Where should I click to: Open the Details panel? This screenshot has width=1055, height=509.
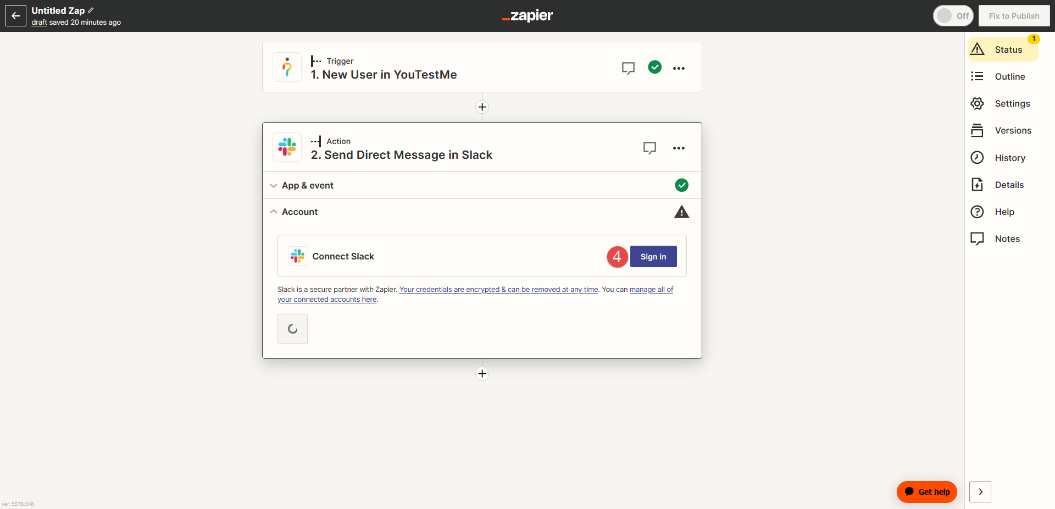pos(1003,185)
